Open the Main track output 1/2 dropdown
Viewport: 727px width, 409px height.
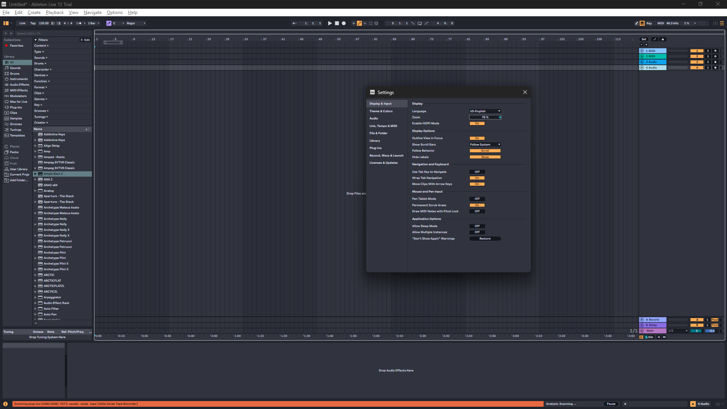pos(678,331)
